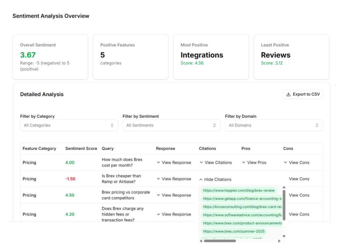Click the horizontal citations scrollbar thumb
Image resolution: width=343 pixels, height=249 pixels.
220,241
